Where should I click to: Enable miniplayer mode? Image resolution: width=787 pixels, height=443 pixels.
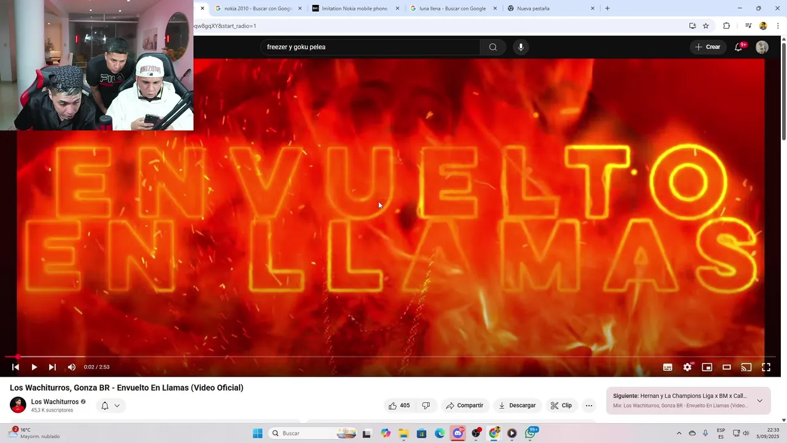click(x=707, y=367)
